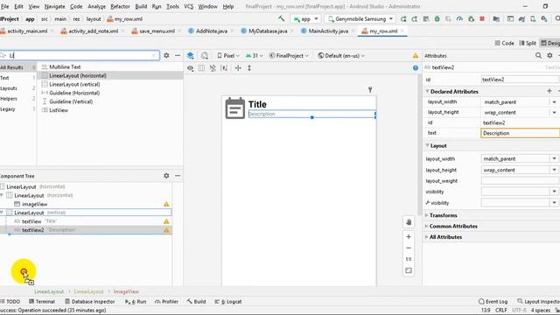This screenshot has height=315, width=560.
Task: Click the orientation icon in design toolbar
Action: coord(205,55)
